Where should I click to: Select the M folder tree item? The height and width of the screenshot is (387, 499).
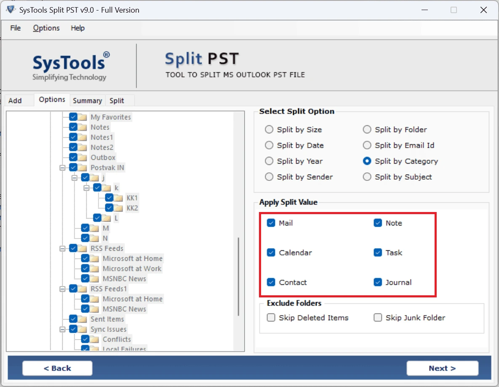pos(106,228)
